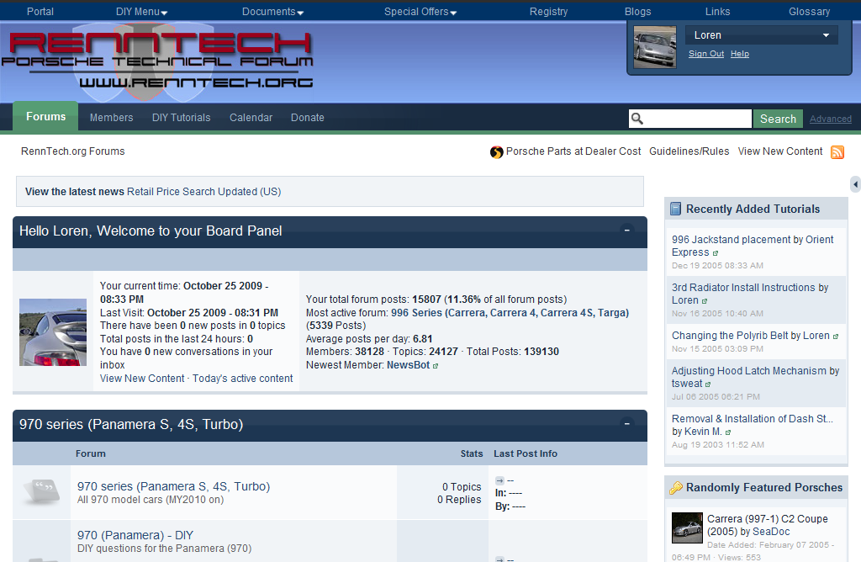Open the Retail Price Search Updated news link
This screenshot has height=562, width=861.
[203, 191]
